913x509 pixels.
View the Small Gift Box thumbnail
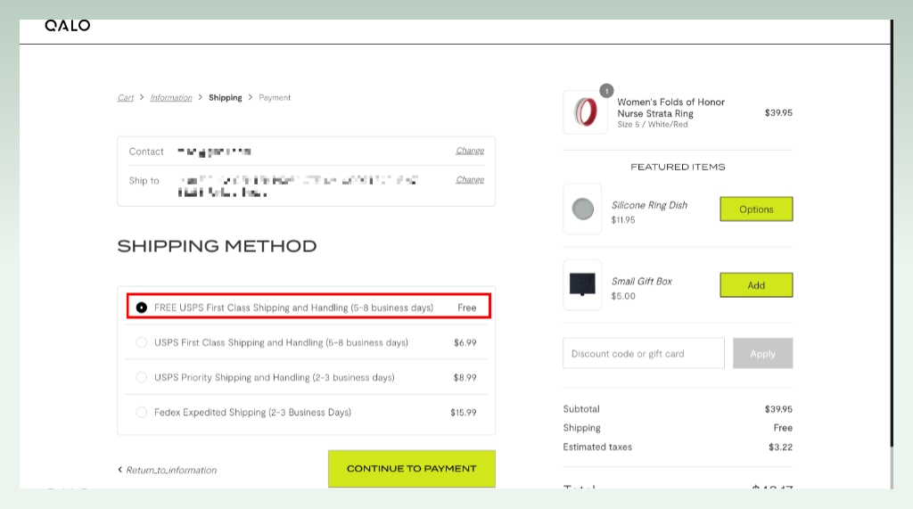582,284
